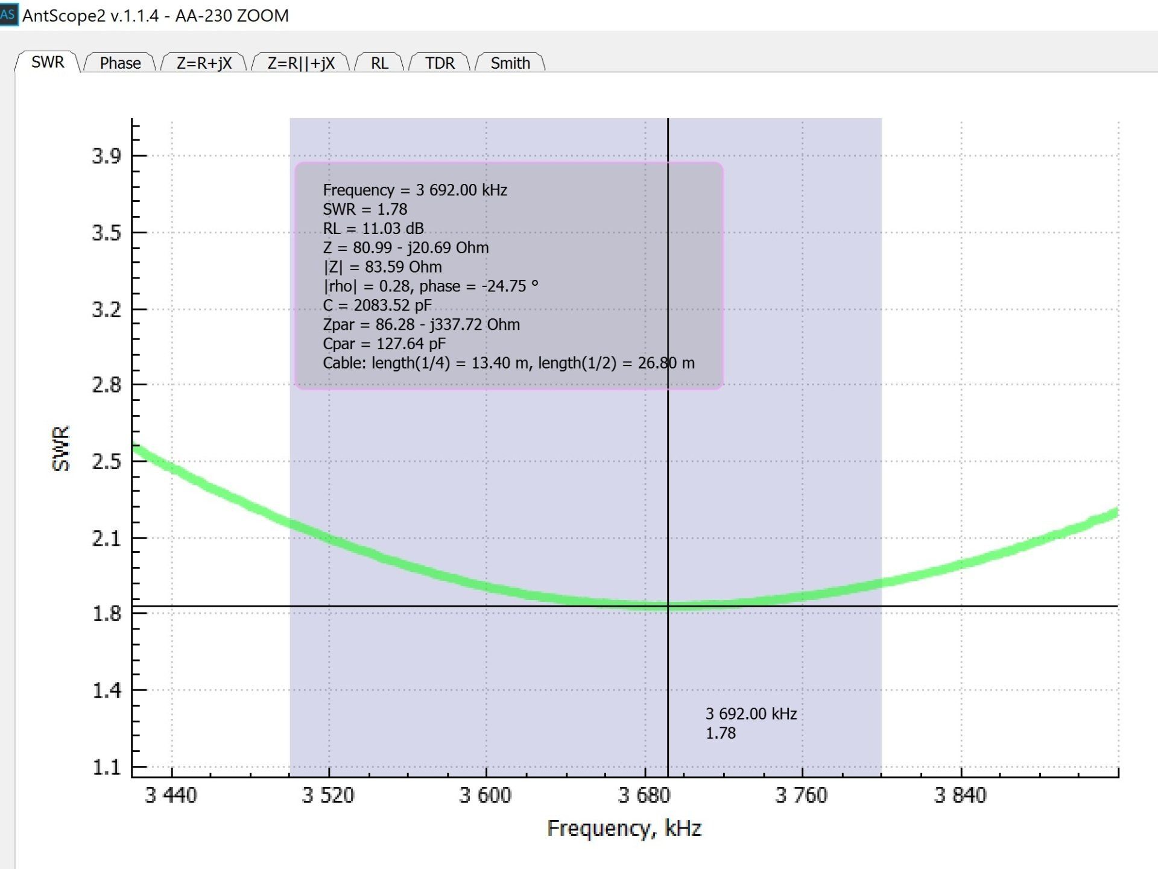Click the 3 600 frequency axis label
1158x869 pixels.
tap(486, 795)
